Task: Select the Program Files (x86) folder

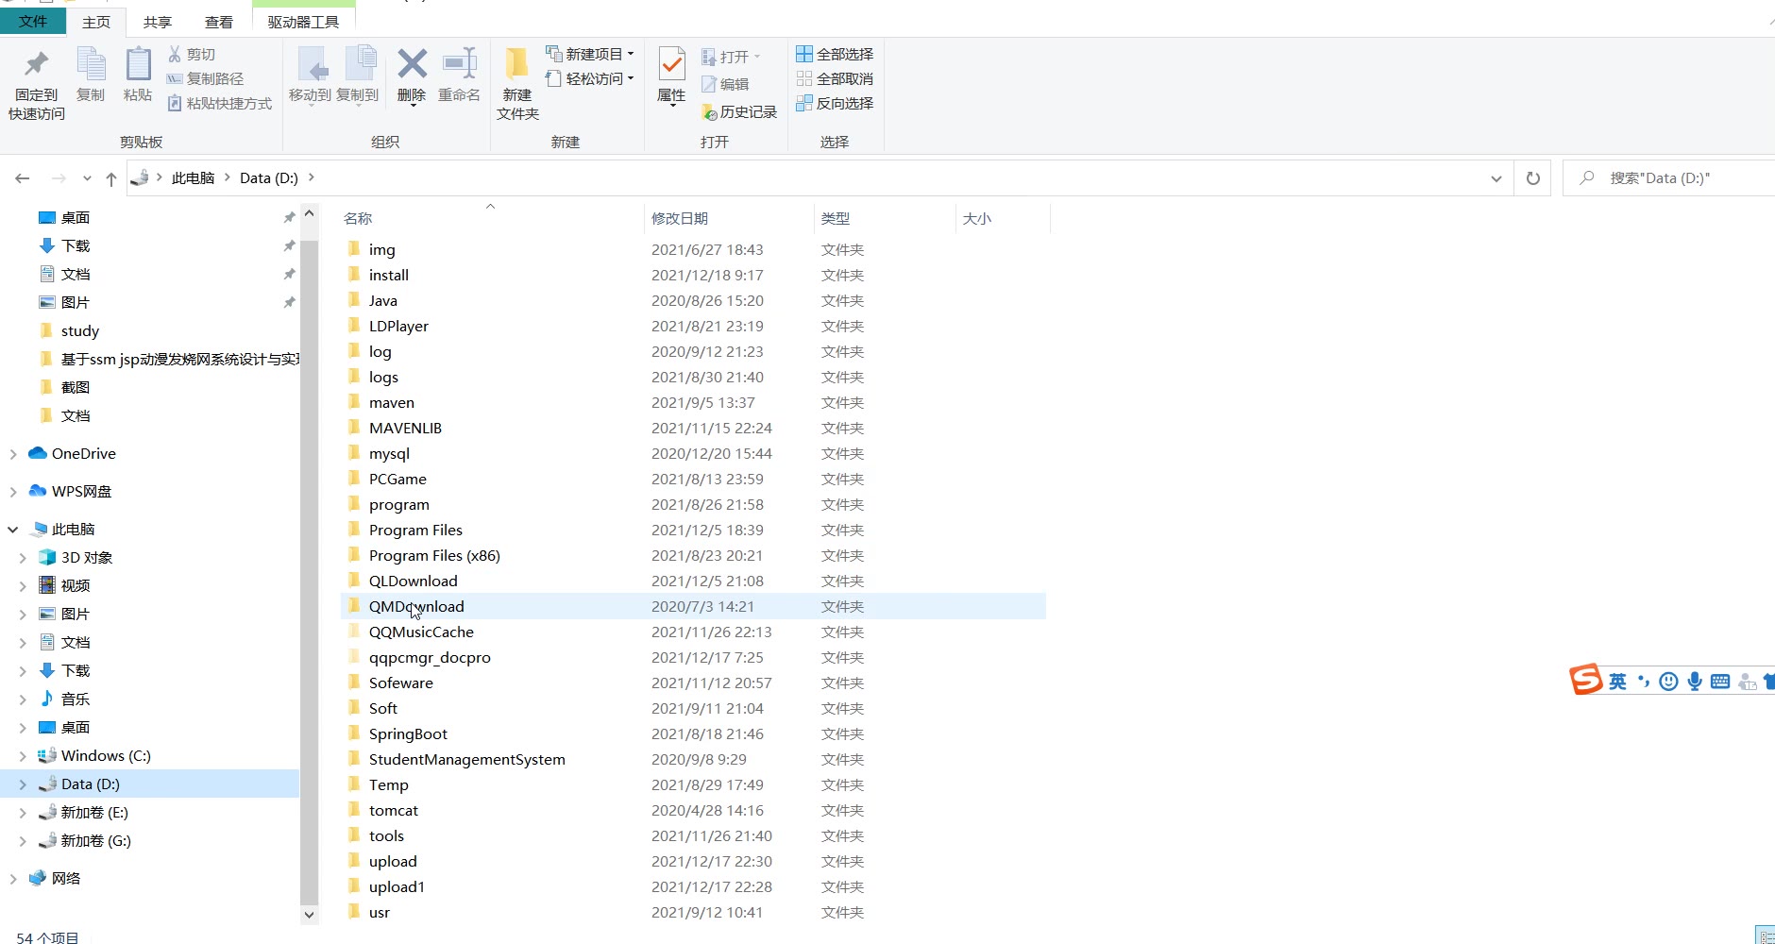Action: click(x=693, y=556)
